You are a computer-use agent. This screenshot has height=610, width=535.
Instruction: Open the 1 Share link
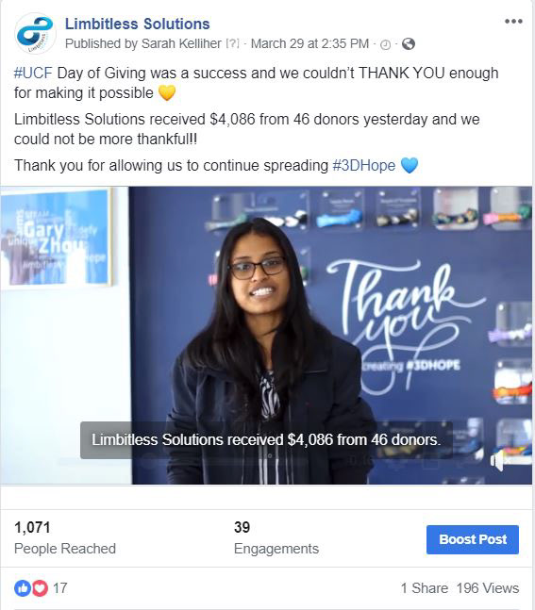point(424,588)
